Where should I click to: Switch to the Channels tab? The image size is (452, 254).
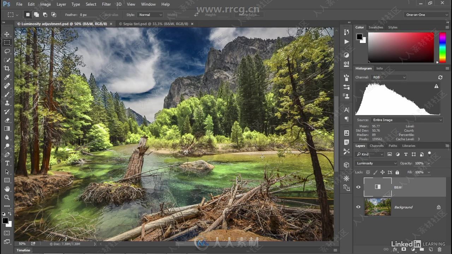[x=376, y=146]
